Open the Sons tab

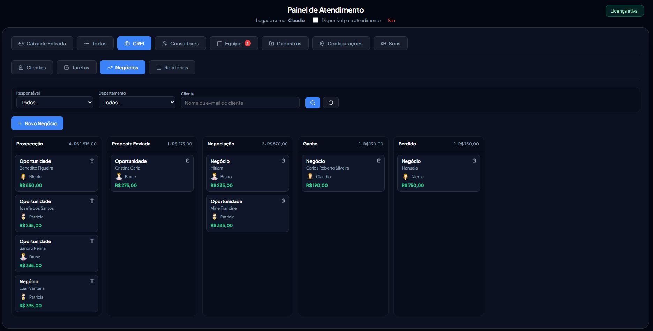tap(391, 43)
